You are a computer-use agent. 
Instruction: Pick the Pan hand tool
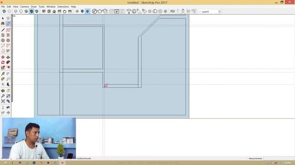[x=8, y=91]
